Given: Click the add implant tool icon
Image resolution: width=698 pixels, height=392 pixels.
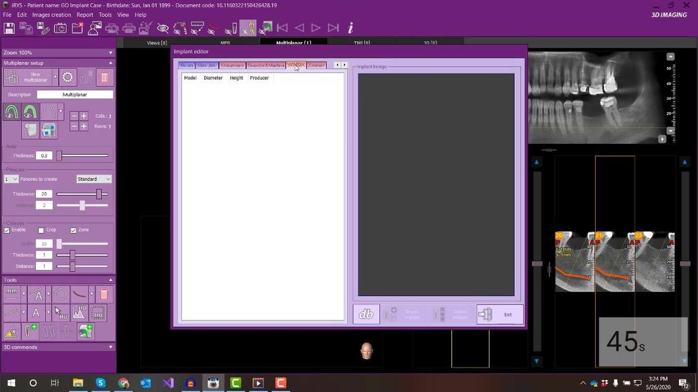Looking at the screenshot, I should coord(30,331).
